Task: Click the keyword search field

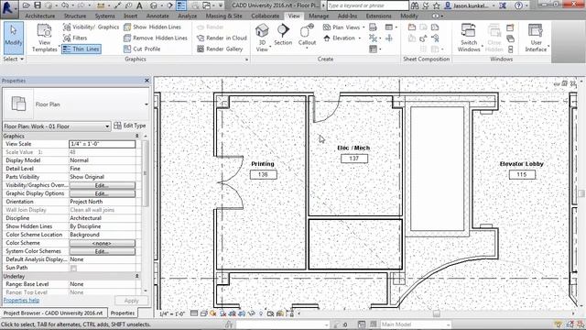Action: [368, 5]
